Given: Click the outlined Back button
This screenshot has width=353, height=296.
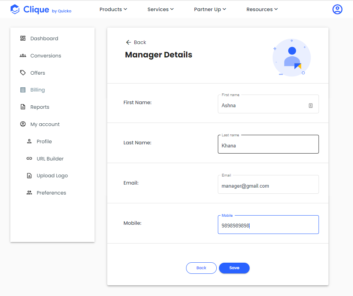Looking at the screenshot, I should [x=201, y=268].
